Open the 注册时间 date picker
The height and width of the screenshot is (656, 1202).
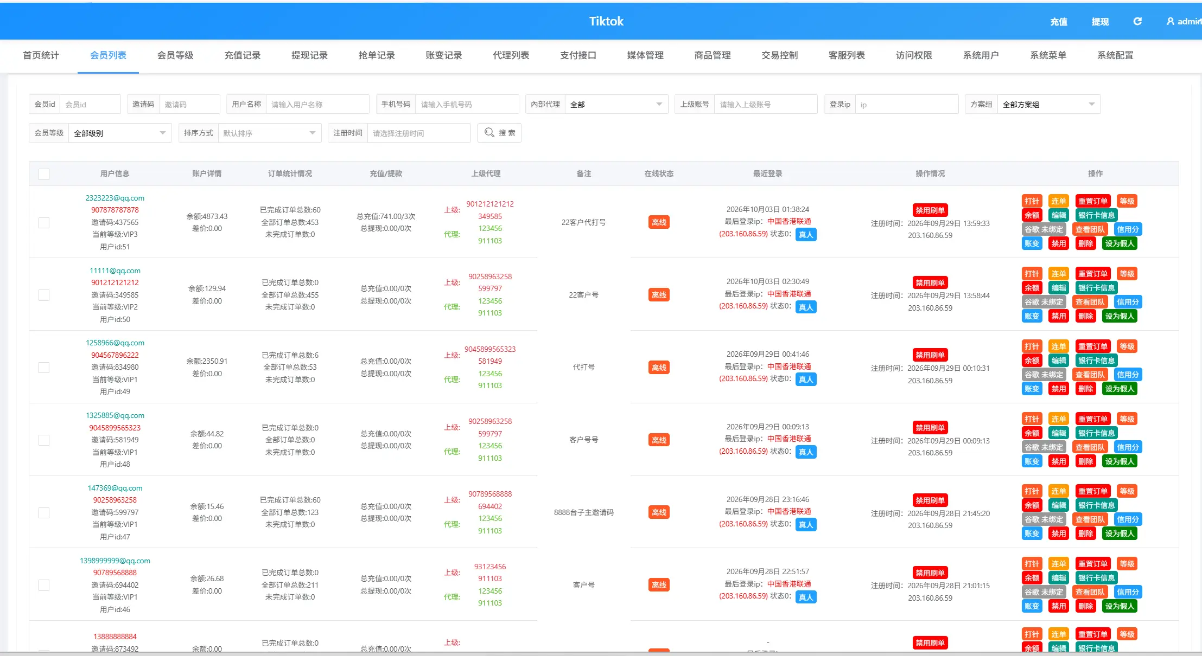pyautogui.click(x=419, y=133)
